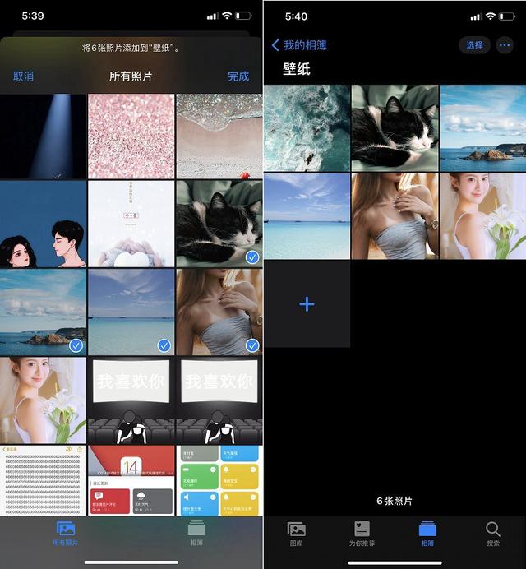
Task: Select the notes text screenshot thumbnail
Action: click(x=44, y=480)
